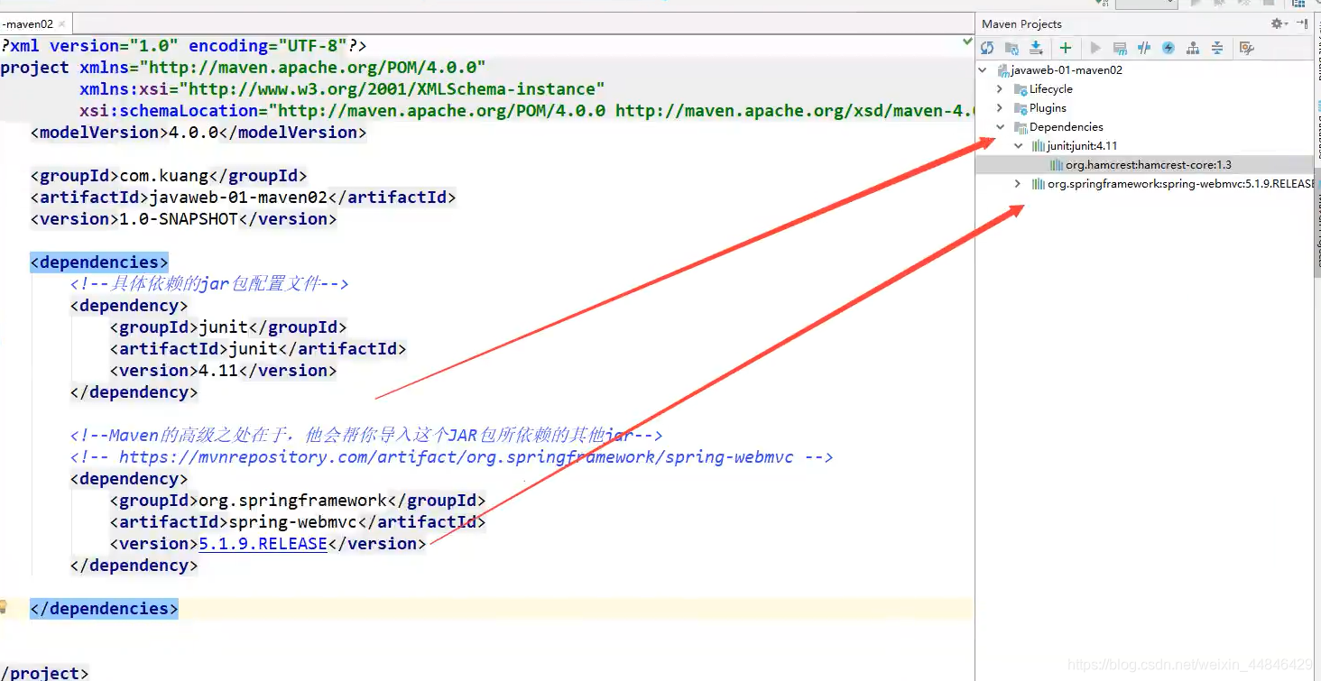Screen dimensions: 1321x681
Task: Generate sources and update folders icon
Action: coord(1012,48)
